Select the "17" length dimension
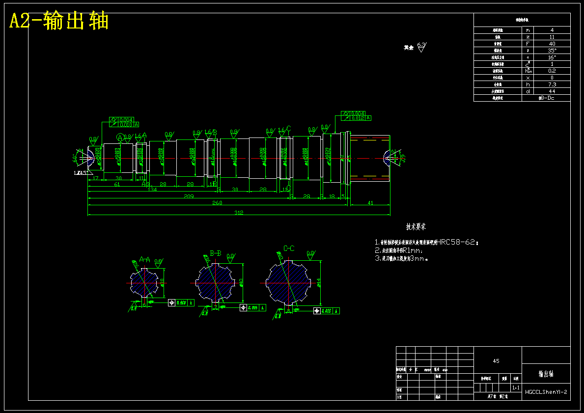 (95, 178)
